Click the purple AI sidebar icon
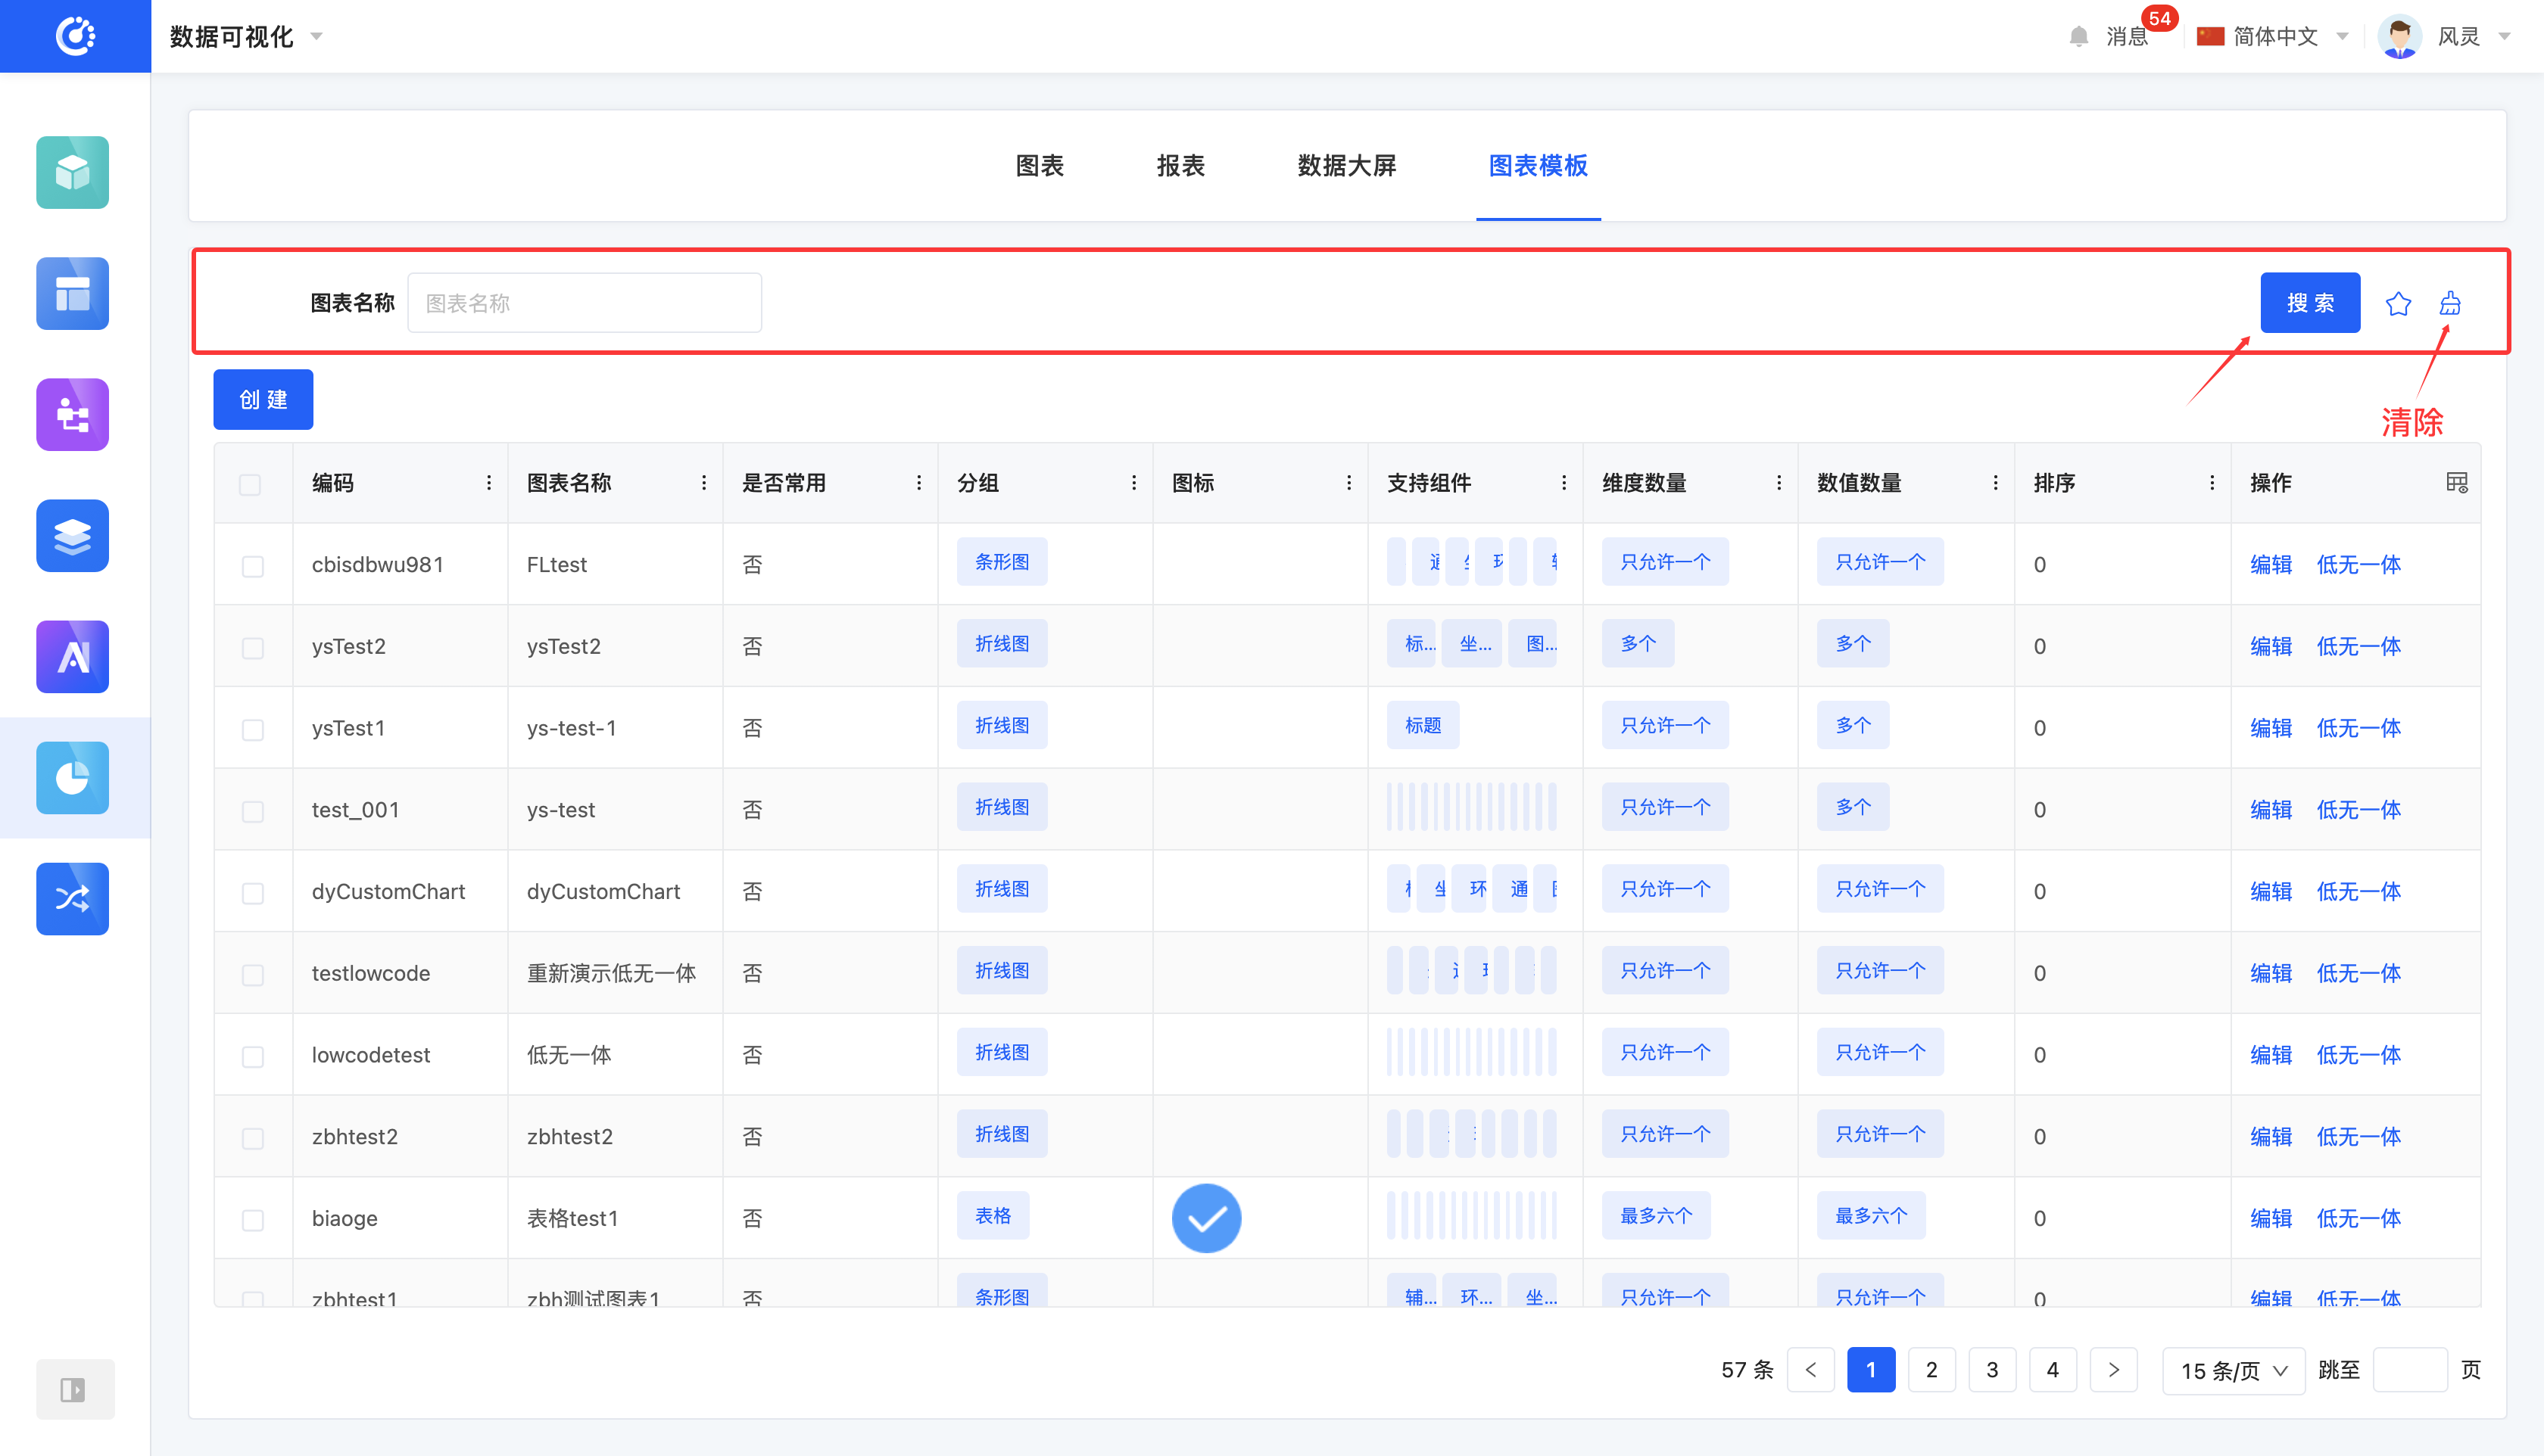The height and width of the screenshot is (1456, 2544). pyautogui.click(x=72, y=656)
